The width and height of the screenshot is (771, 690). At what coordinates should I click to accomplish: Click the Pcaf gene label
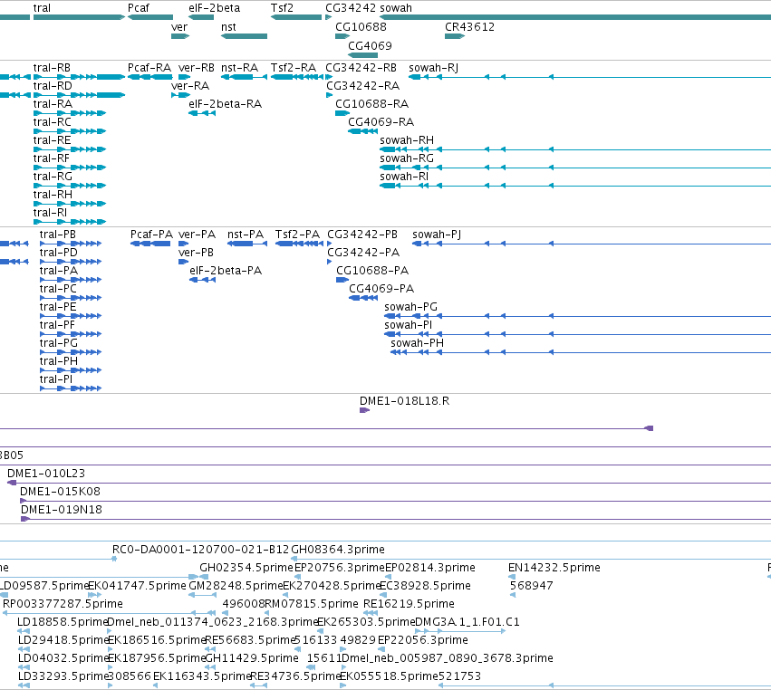(139, 8)
